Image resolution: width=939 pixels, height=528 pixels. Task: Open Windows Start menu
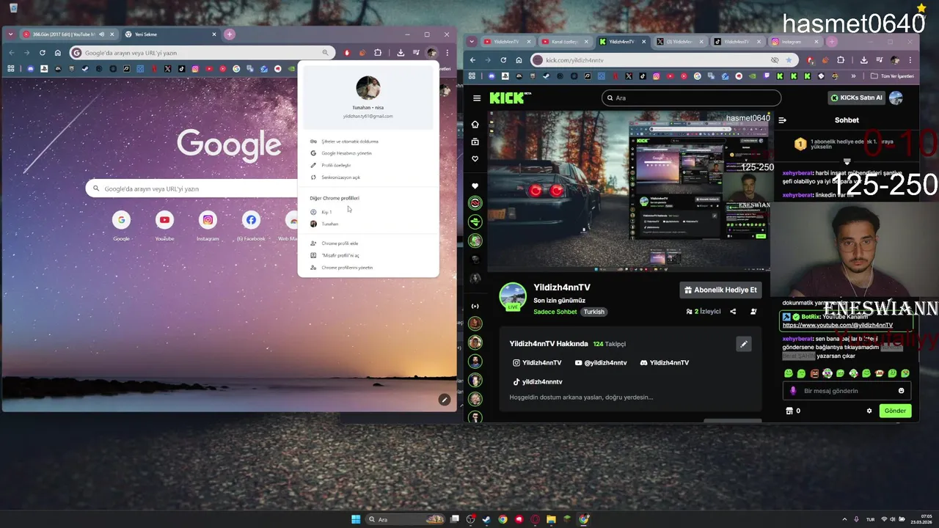tap(356, 519)
